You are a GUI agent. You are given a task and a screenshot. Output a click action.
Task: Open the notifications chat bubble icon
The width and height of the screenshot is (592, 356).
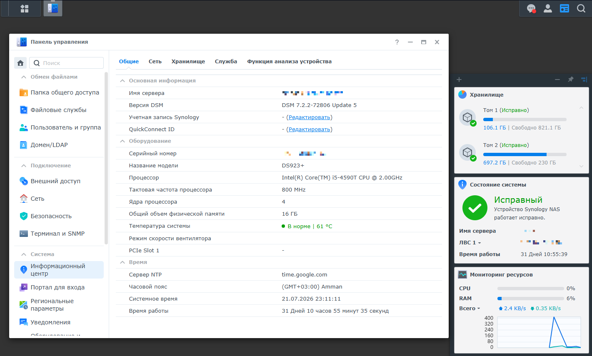531,8
